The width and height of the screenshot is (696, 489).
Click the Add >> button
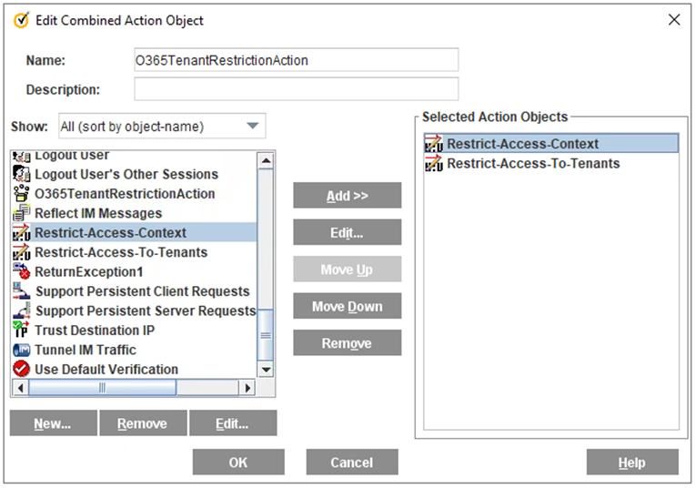point(348,196)
